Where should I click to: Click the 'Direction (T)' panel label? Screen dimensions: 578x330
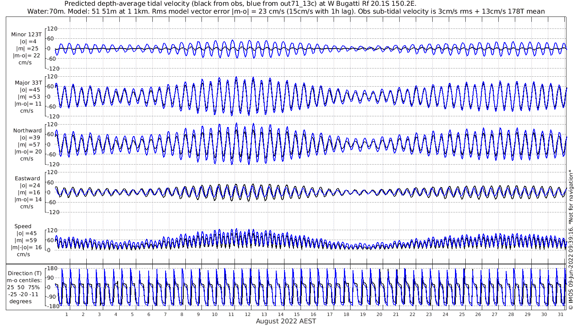tap(25, 273)
